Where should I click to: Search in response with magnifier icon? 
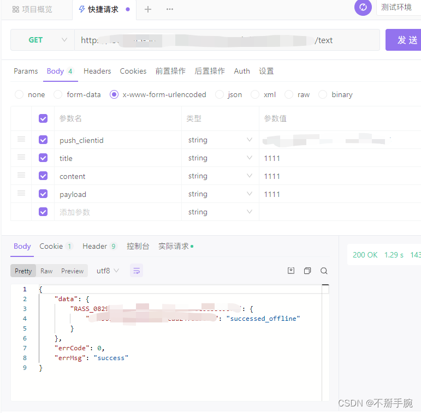pyautogui.click(x=324, y=271)
